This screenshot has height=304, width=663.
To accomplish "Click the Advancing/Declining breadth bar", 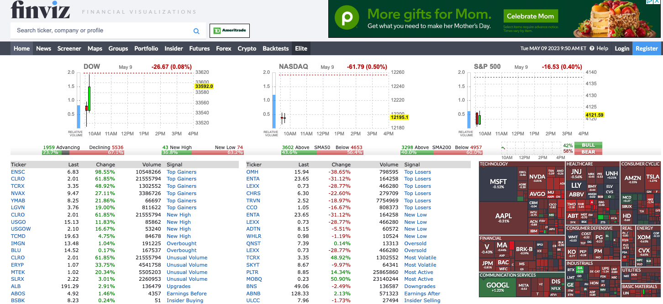I will [x=83, y=152].
